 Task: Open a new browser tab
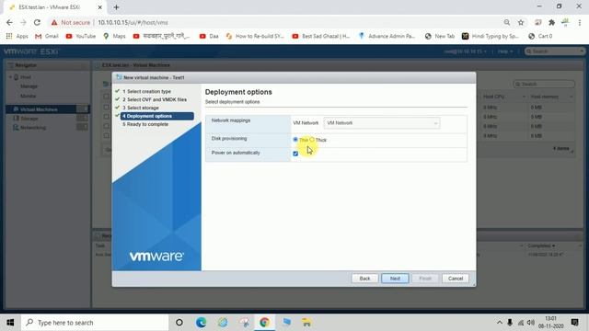pos(116,7)
